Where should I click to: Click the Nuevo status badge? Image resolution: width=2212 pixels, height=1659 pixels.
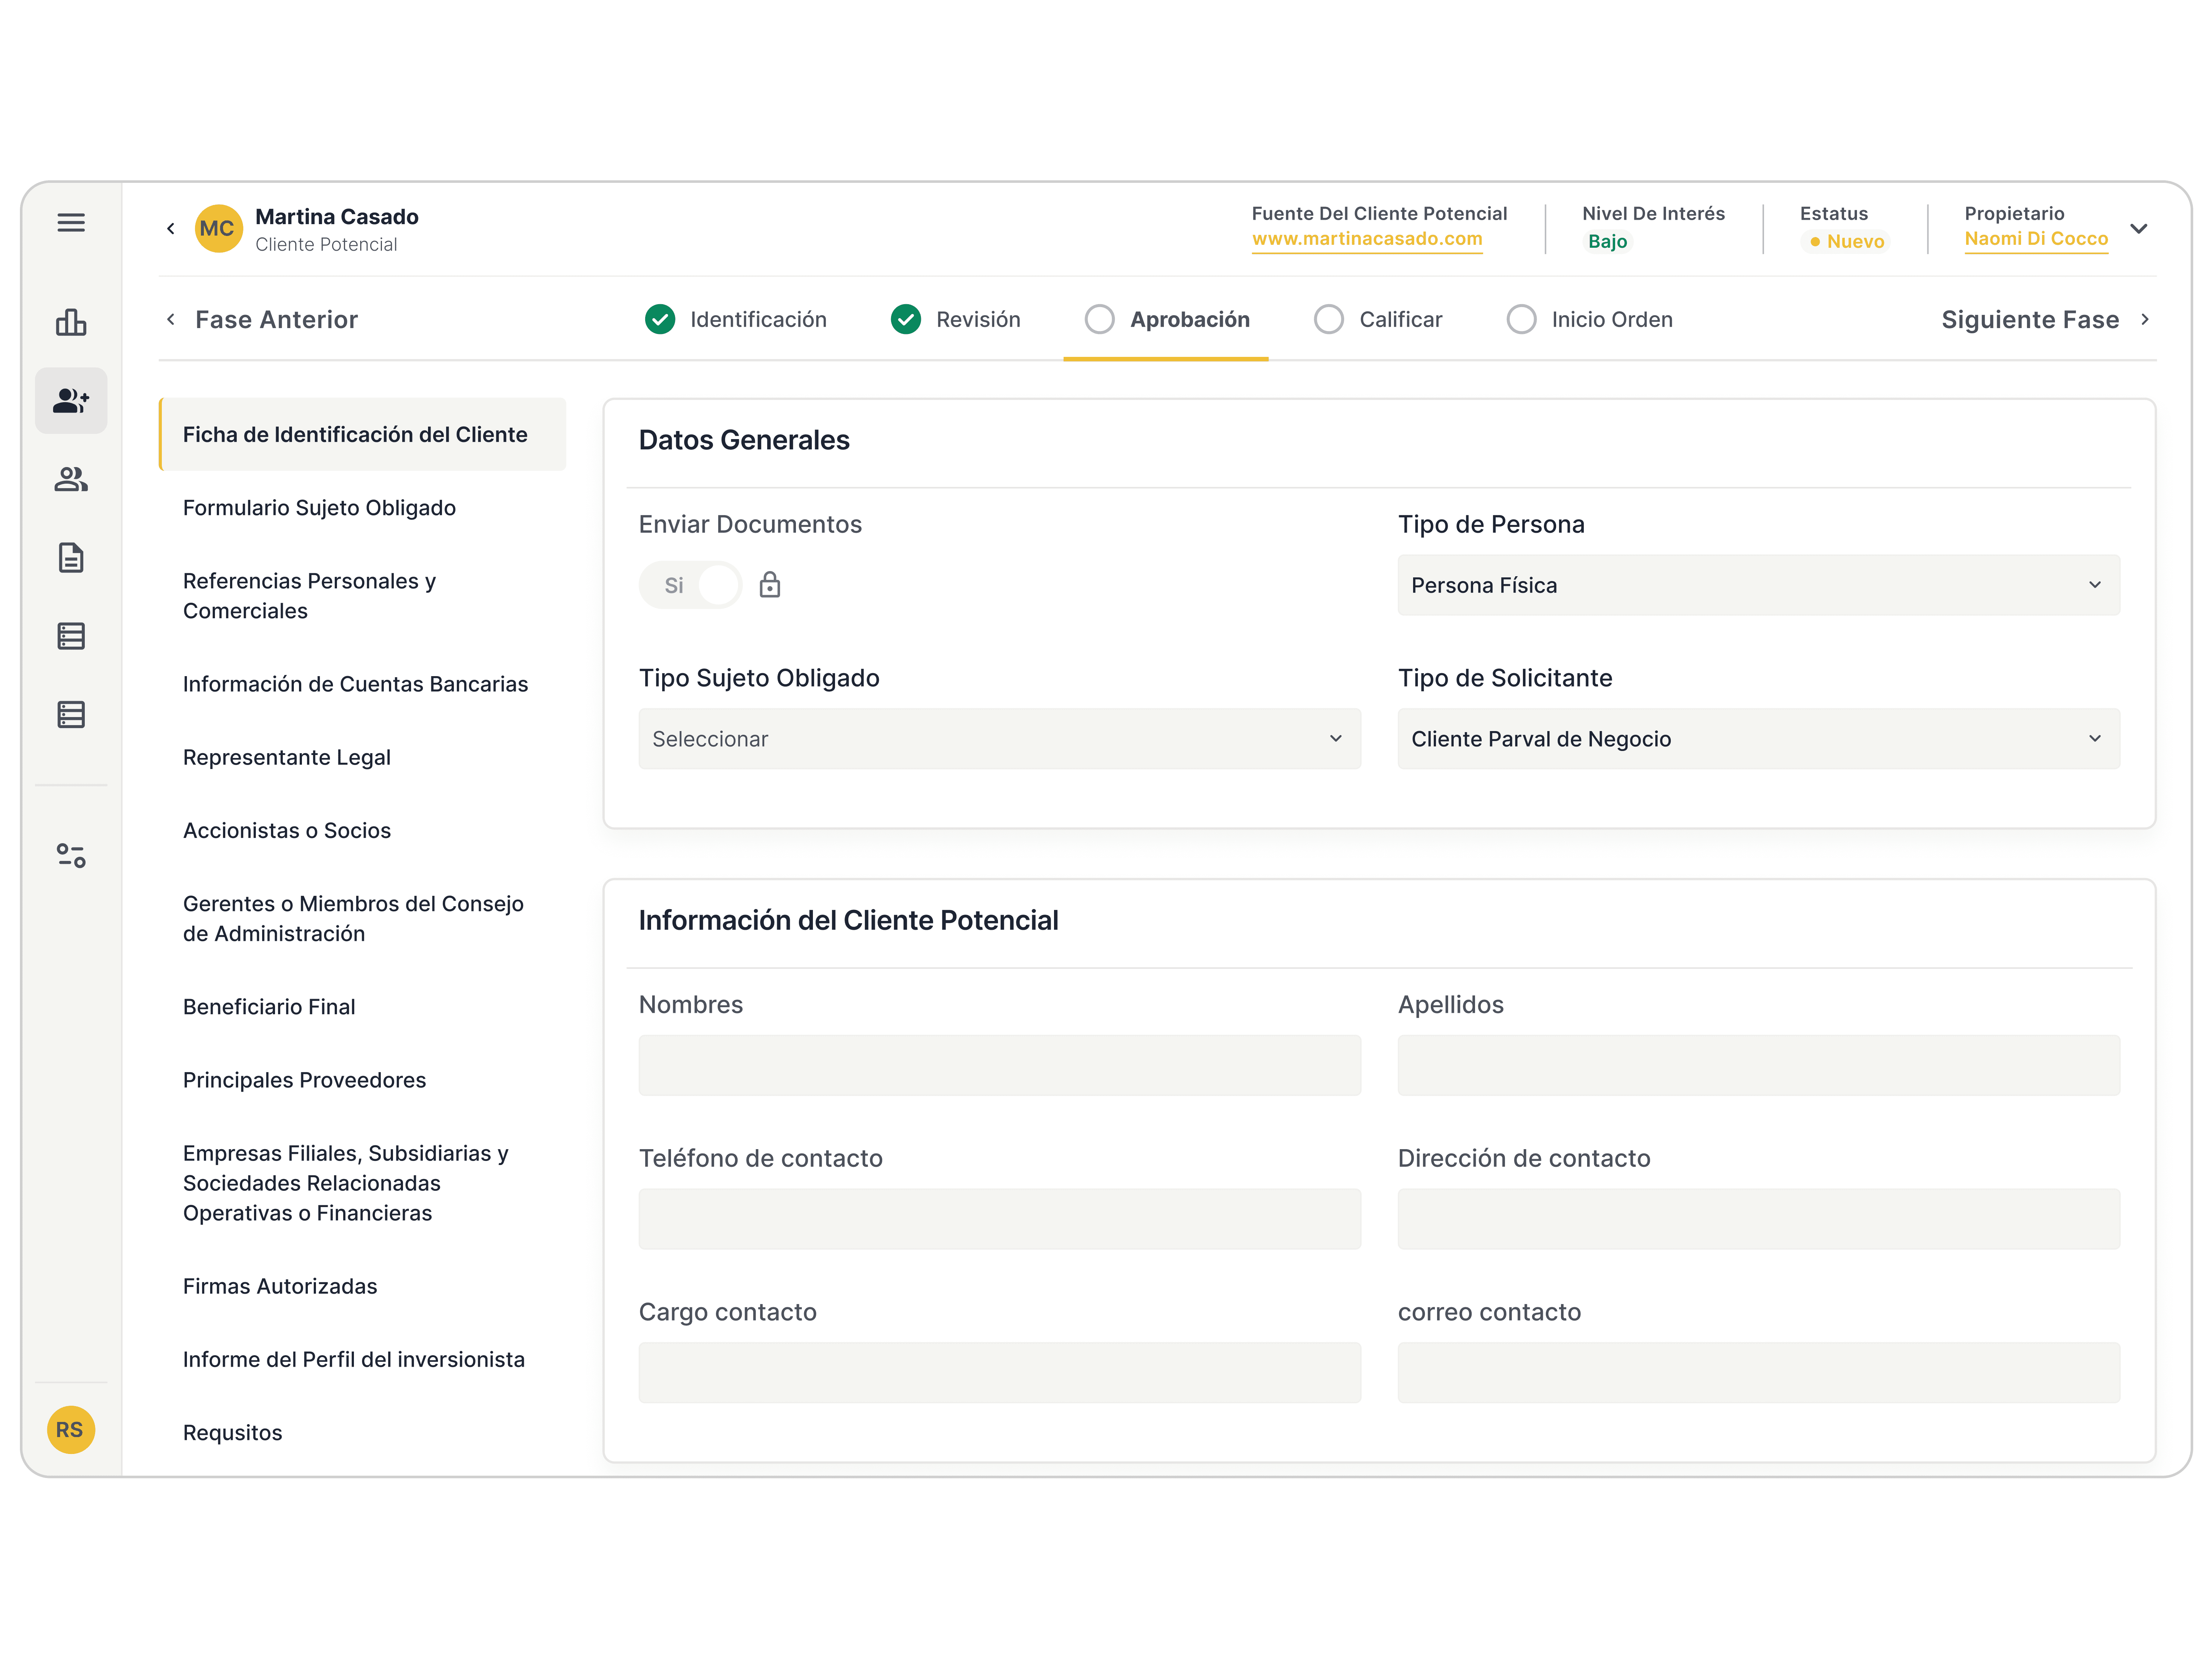coord(1846,242)
